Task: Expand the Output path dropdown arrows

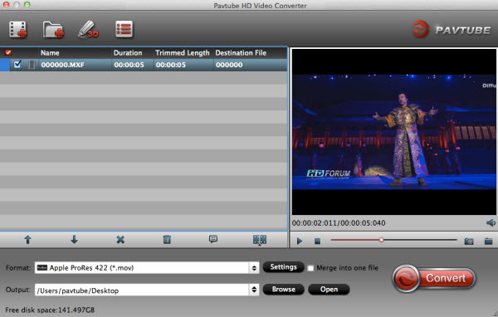Action: 254,290
